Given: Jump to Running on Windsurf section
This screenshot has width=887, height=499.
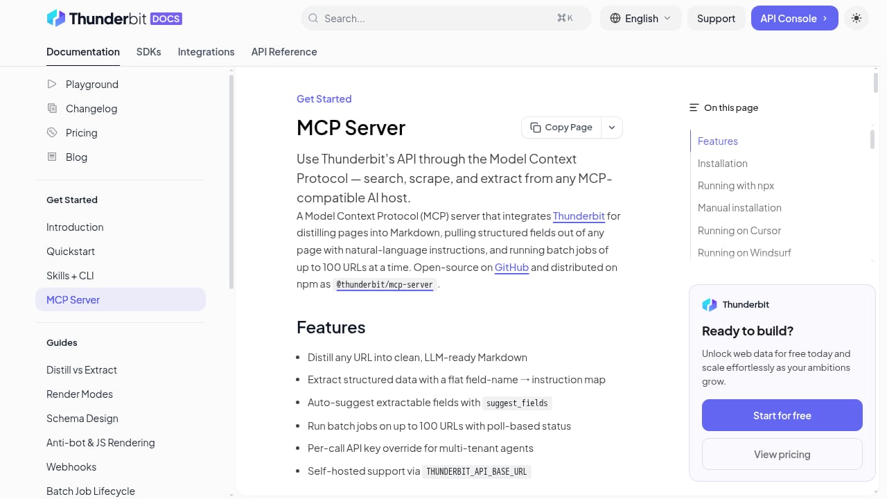Looking at the screenshot, I should pyautogui.click(x=744, y=252).
